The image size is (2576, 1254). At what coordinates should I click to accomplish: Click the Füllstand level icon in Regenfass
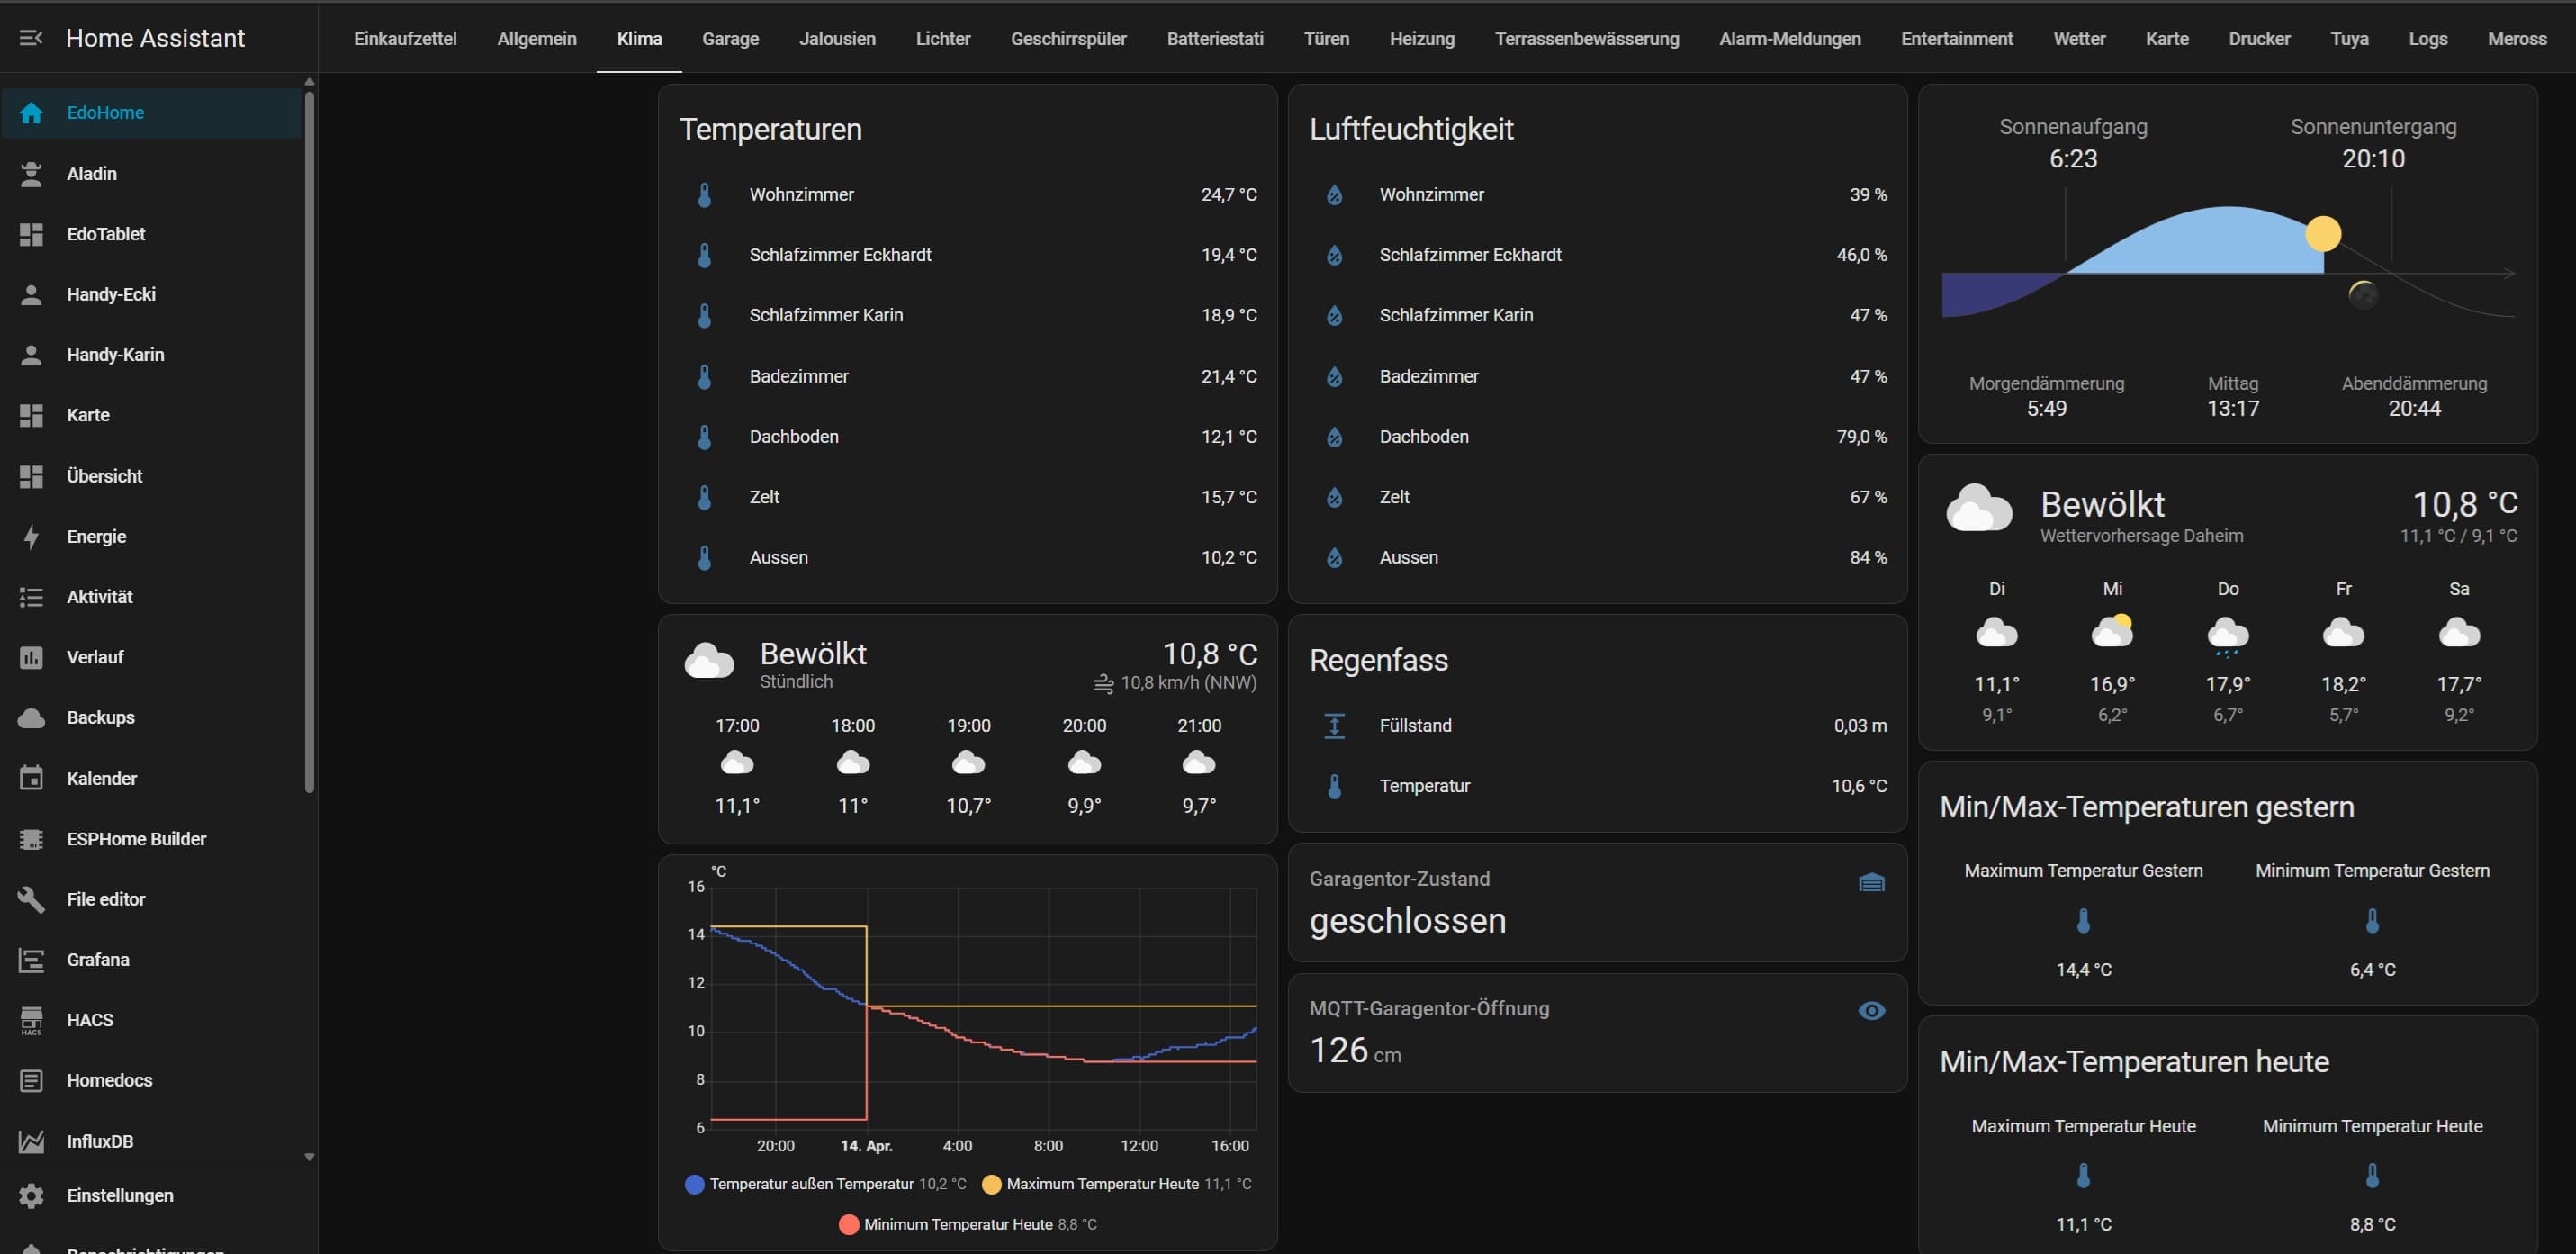tap(1334, 726)
